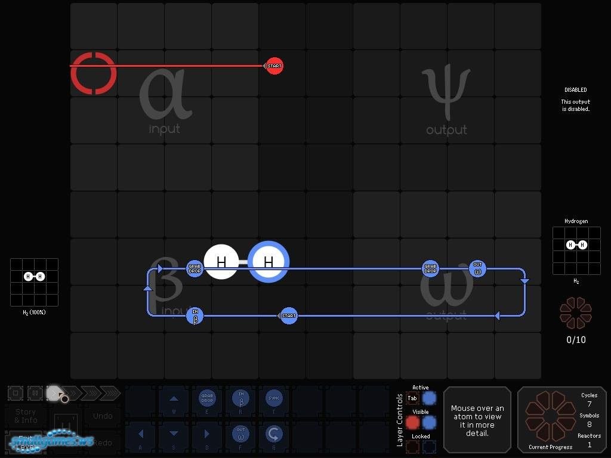This screenshot has height=458, width=611.
Task: Choose the OUT omega instruction palette tile
Action: (240, 433)
